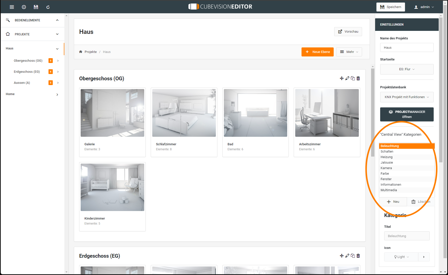Open the Bad room thumbnail
Image resolution: width=448 pixels, height=275 pixels.
tap(256, 113)
